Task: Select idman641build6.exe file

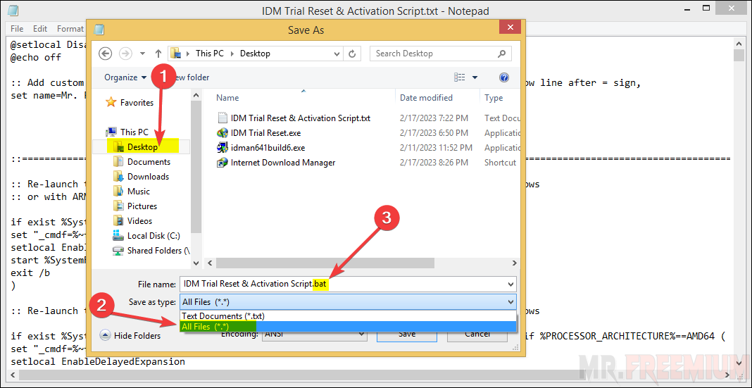Action: click(x=268, y=148)
